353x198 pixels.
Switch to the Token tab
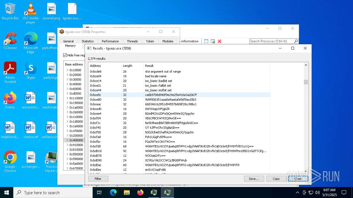[x=150, y=41]
